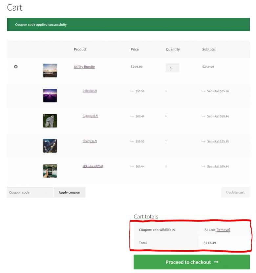Open the Utility Bundle product thumbnail
The image size is (256, 273).
(x=50, y=70)
